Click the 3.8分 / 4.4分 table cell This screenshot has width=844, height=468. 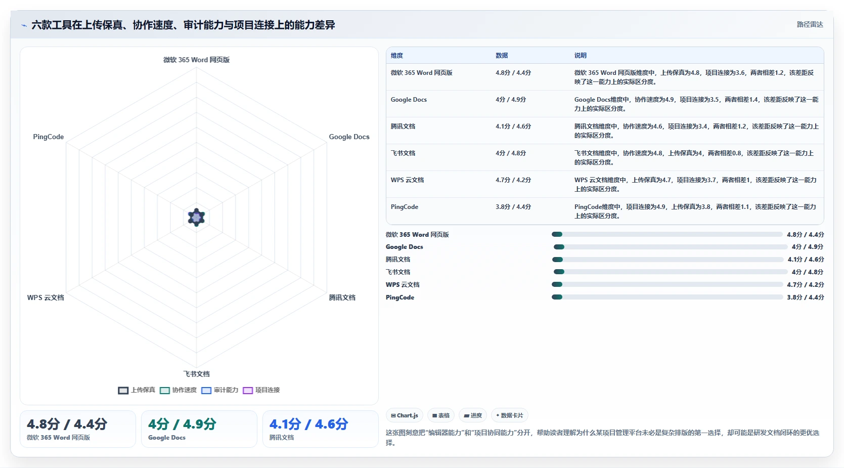point(513,207)
